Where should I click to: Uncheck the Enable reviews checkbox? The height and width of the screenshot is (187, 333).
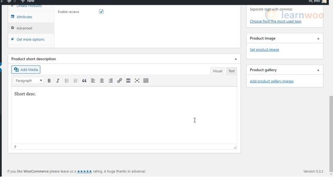(x=101, y=11)
